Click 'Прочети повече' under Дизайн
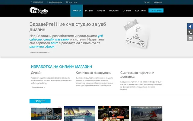 [x=38, y=87]
